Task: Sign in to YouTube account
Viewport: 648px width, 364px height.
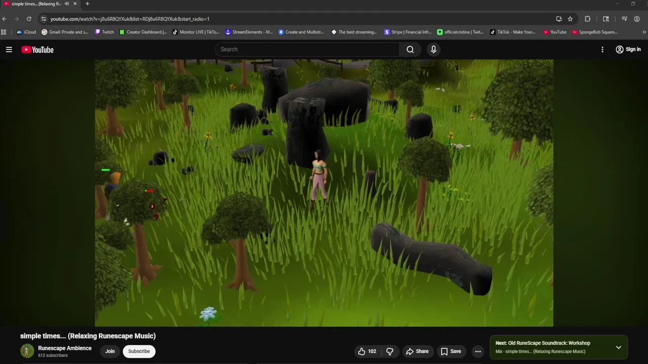Action: pyautogui.click(x=628, y=50)
